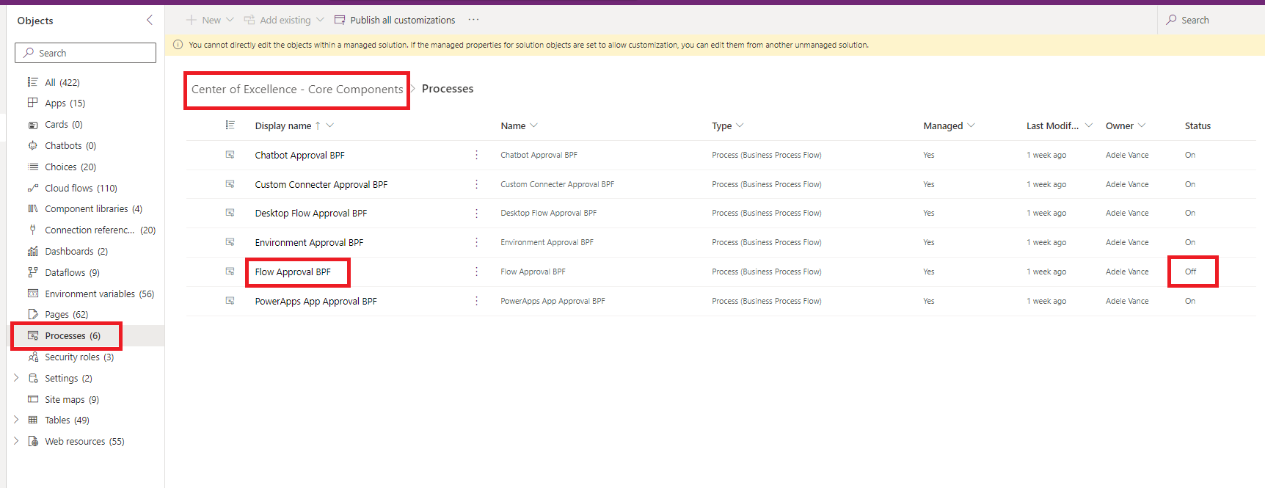Click the Choices (20) icon
The height and width of the screenshot is (488, 1265).
point(32,167)
